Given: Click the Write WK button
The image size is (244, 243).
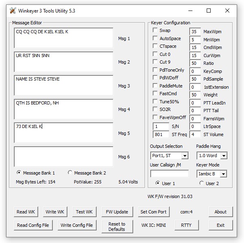Looking at the screenshot, I should pyautogui.click(x=55, y=212).
